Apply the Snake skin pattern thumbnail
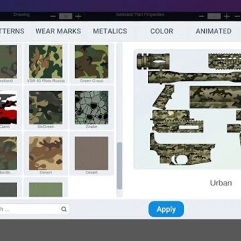 pos(92,107)
